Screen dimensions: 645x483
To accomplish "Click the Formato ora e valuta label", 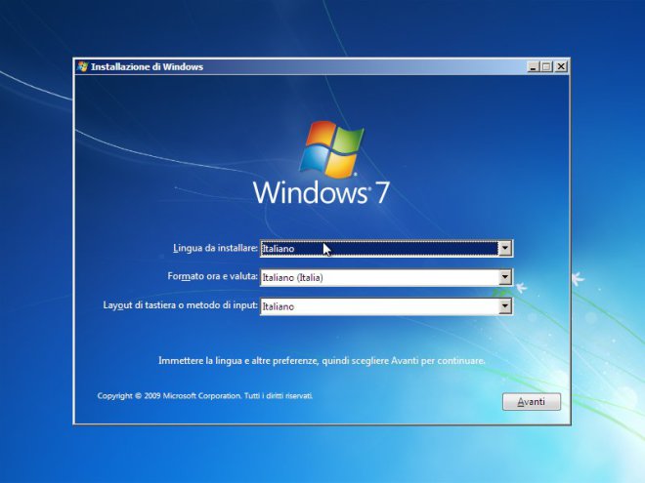I will 212,277.
